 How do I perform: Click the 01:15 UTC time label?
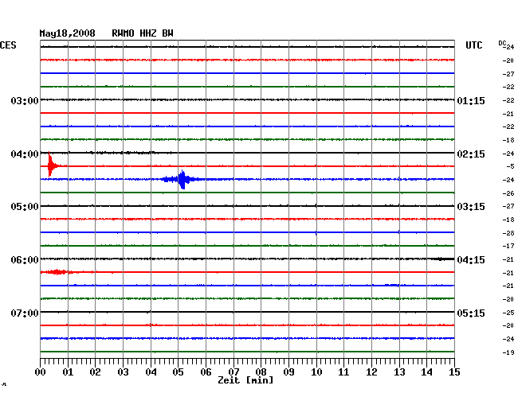[471, 100]
